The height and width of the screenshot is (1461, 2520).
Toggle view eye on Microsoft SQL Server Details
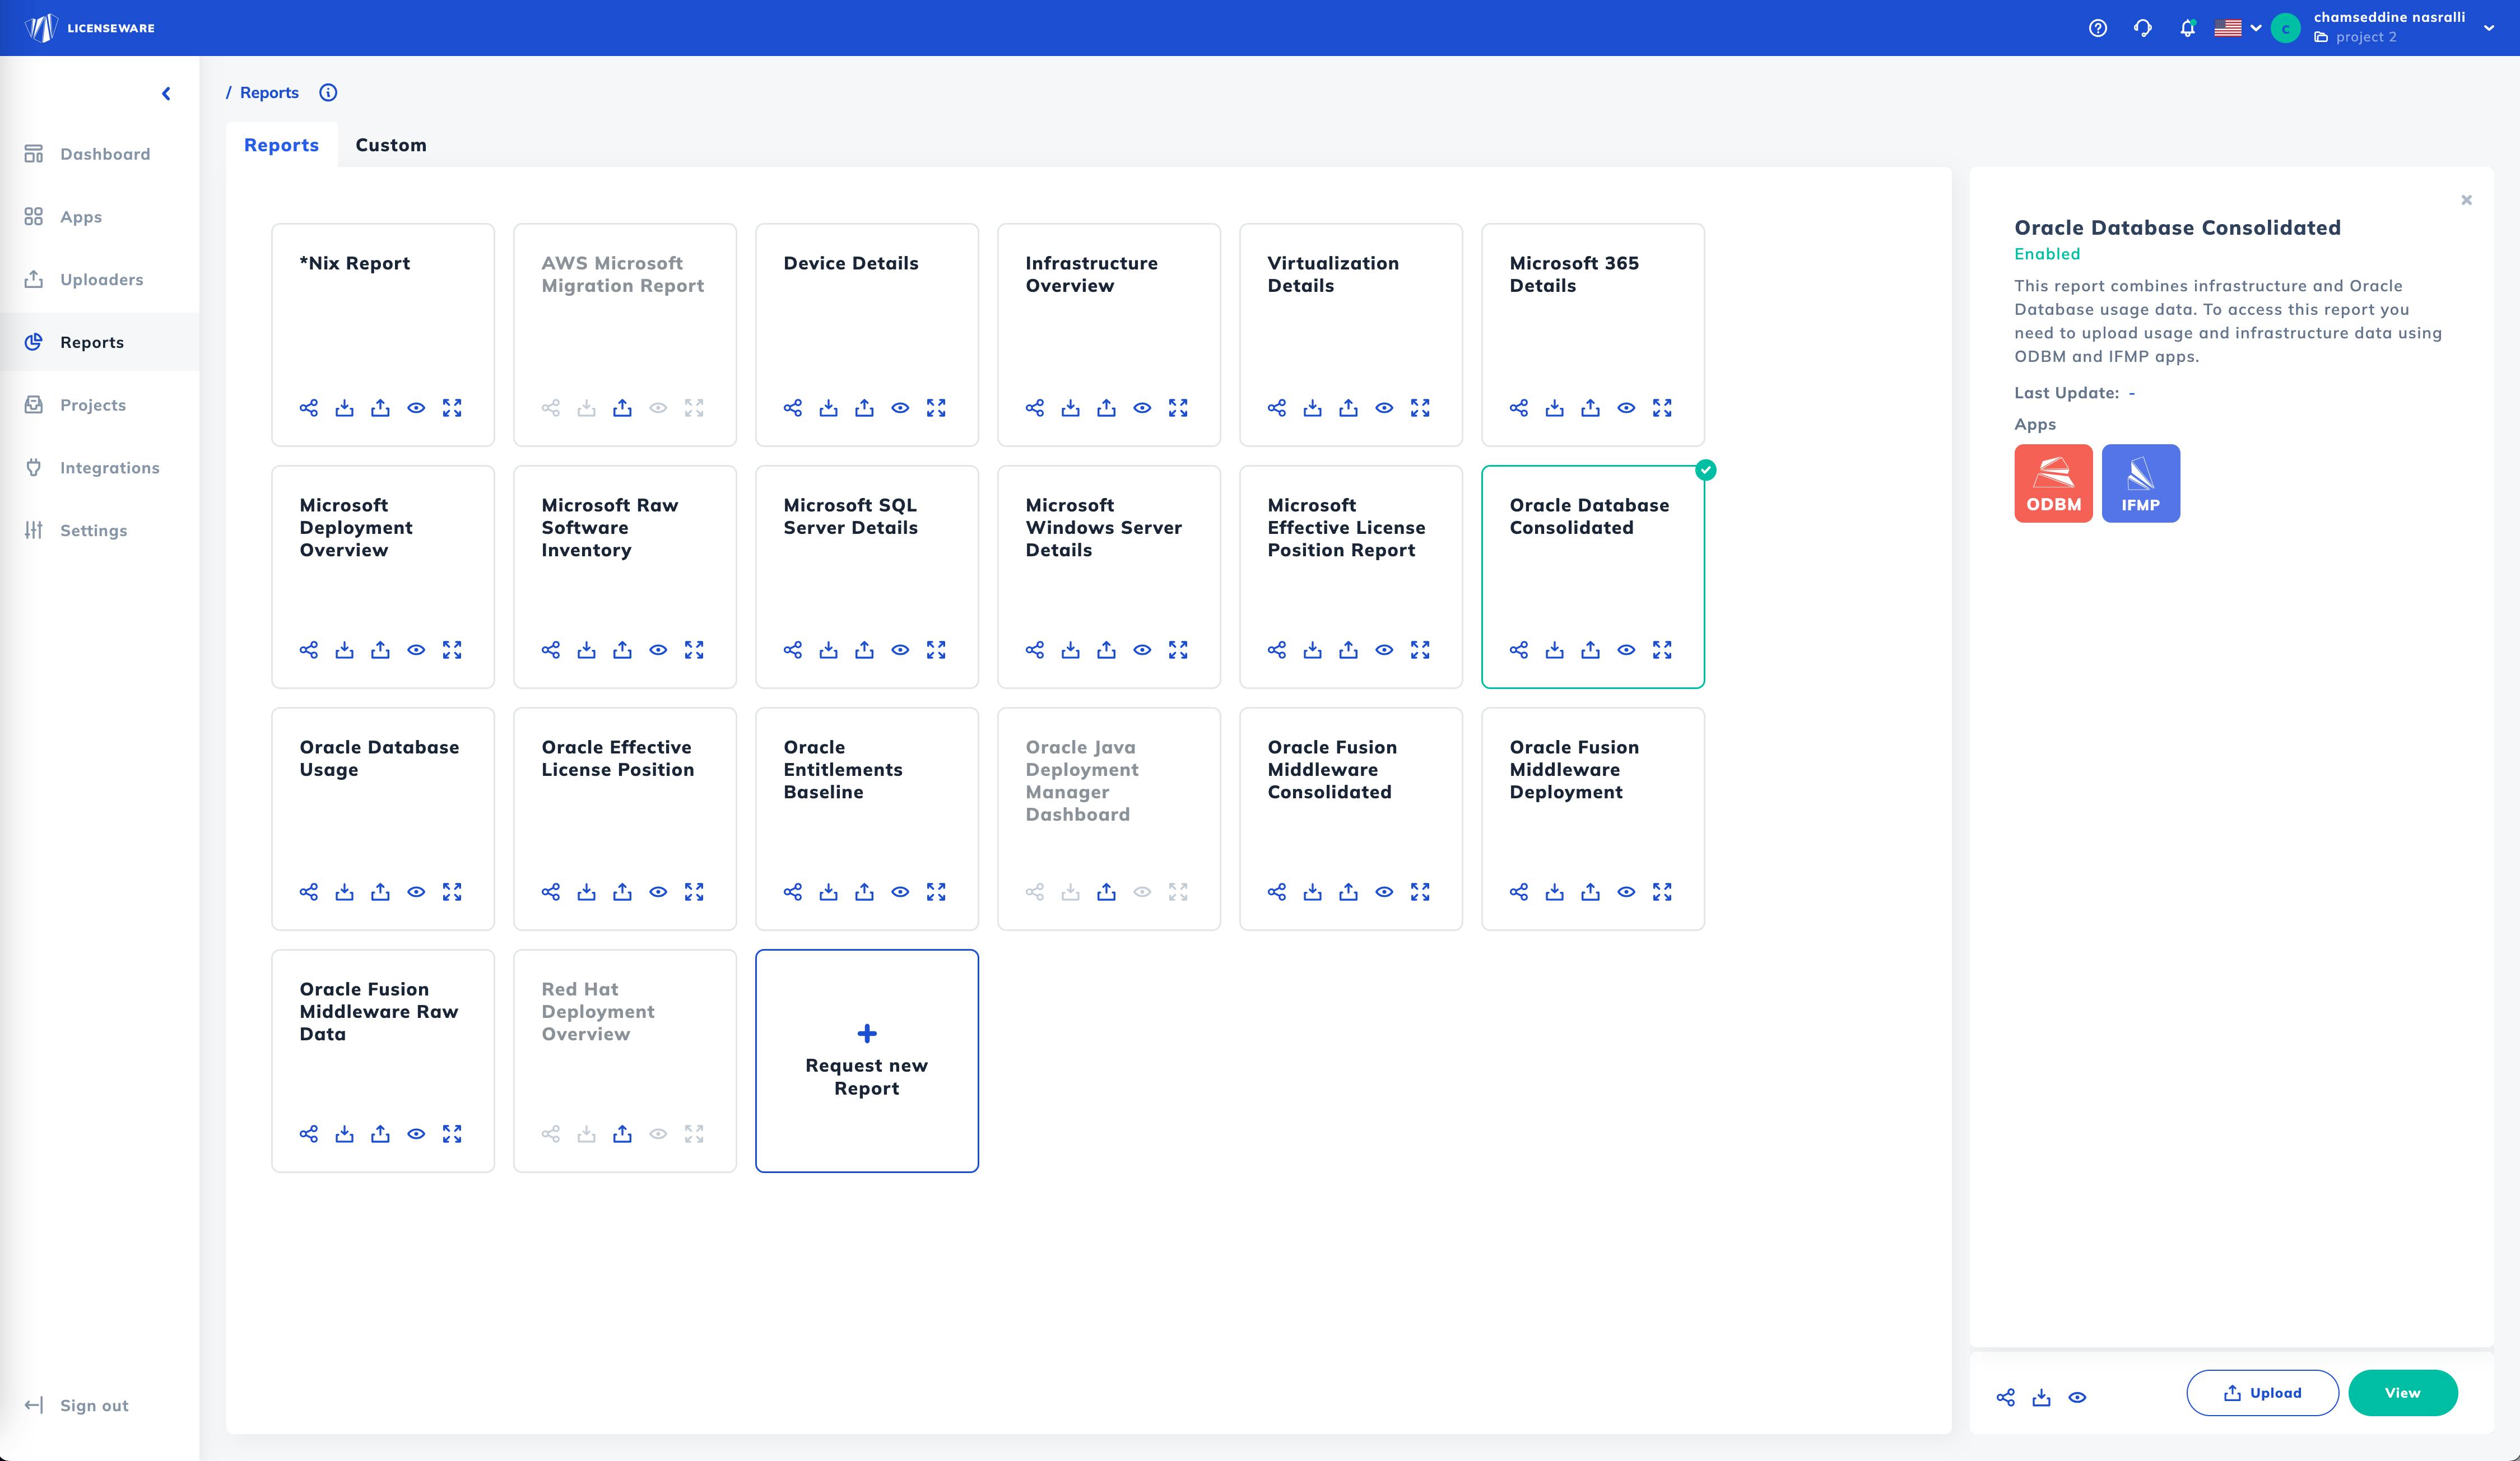coord(900,650)
